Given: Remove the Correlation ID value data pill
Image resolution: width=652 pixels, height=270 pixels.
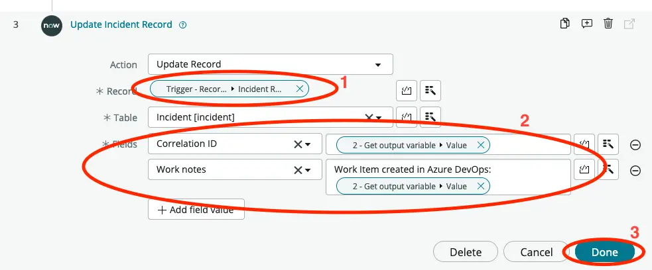Looking at the screenshot, I should [x=481, y=145].
